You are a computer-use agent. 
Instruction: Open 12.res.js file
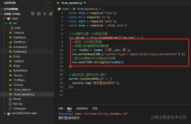click(18, 85)
